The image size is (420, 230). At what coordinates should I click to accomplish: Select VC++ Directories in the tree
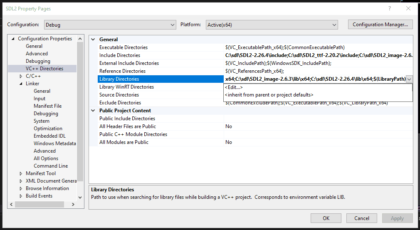(44, 69)
